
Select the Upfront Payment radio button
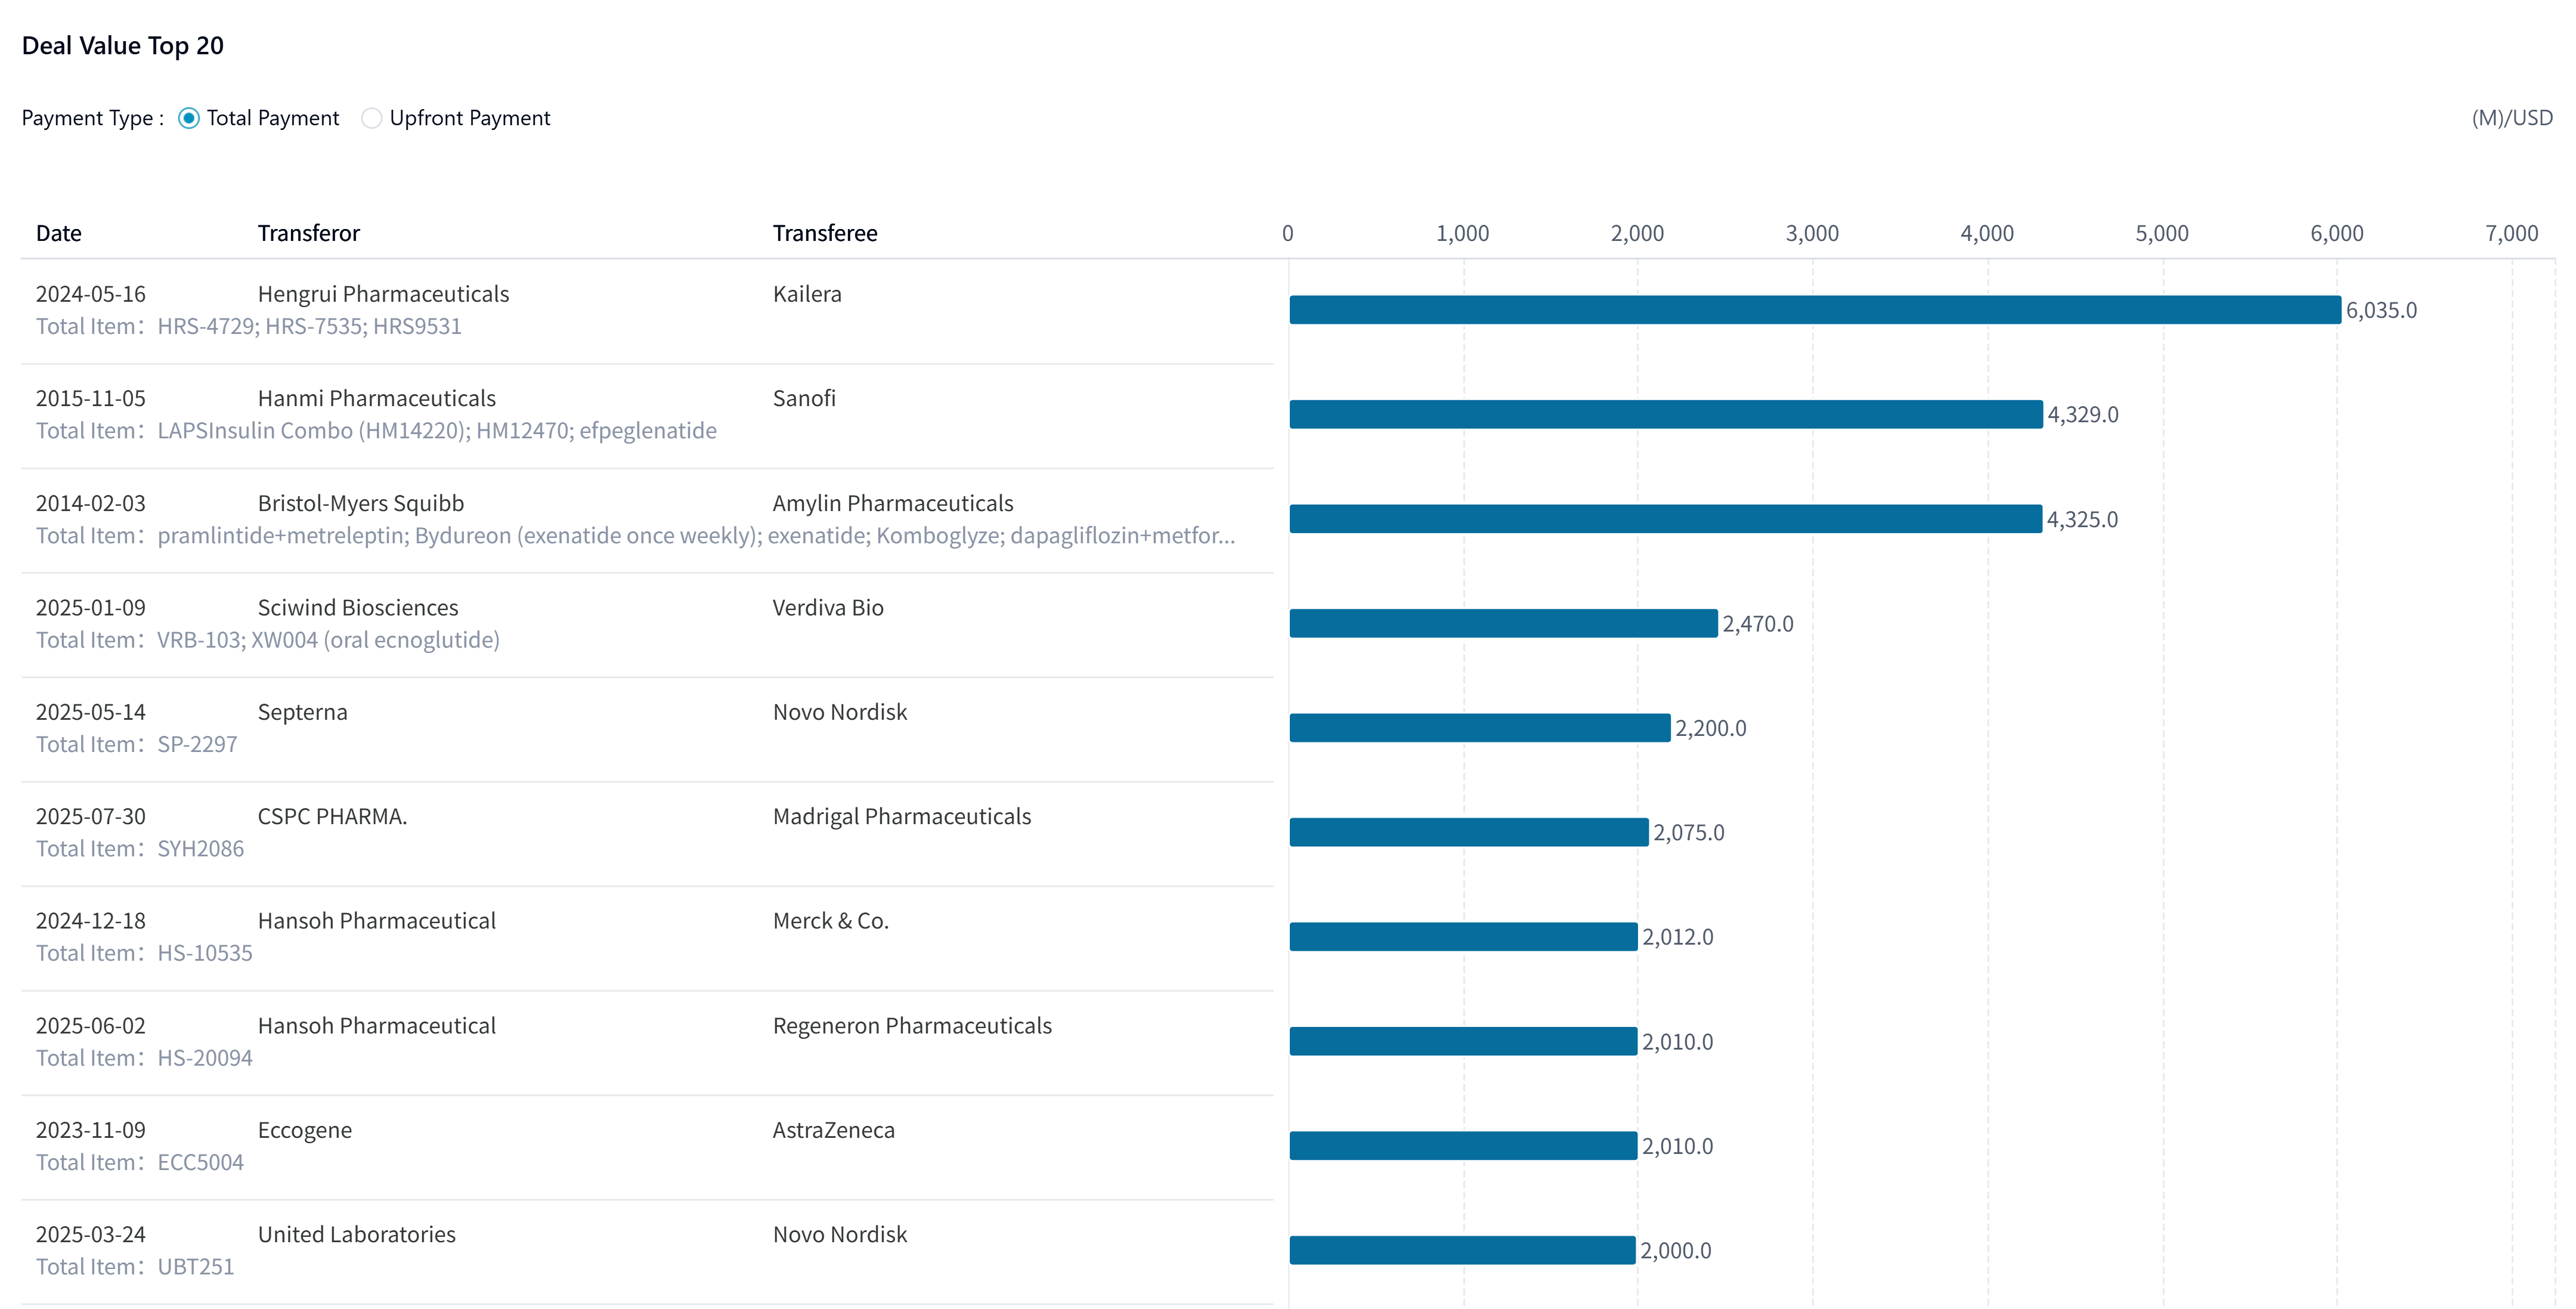coord(371,118)
